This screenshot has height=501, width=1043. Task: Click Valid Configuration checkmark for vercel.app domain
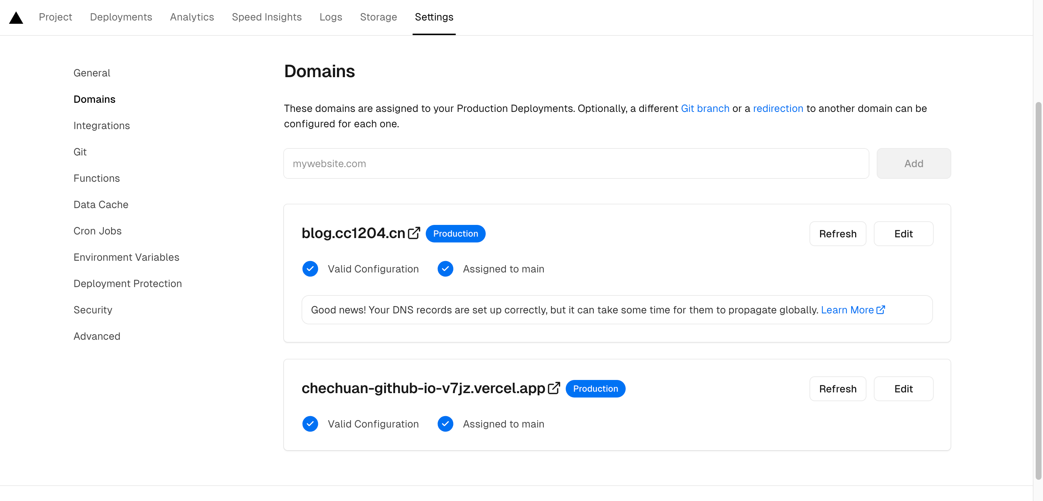coord(310,423)
